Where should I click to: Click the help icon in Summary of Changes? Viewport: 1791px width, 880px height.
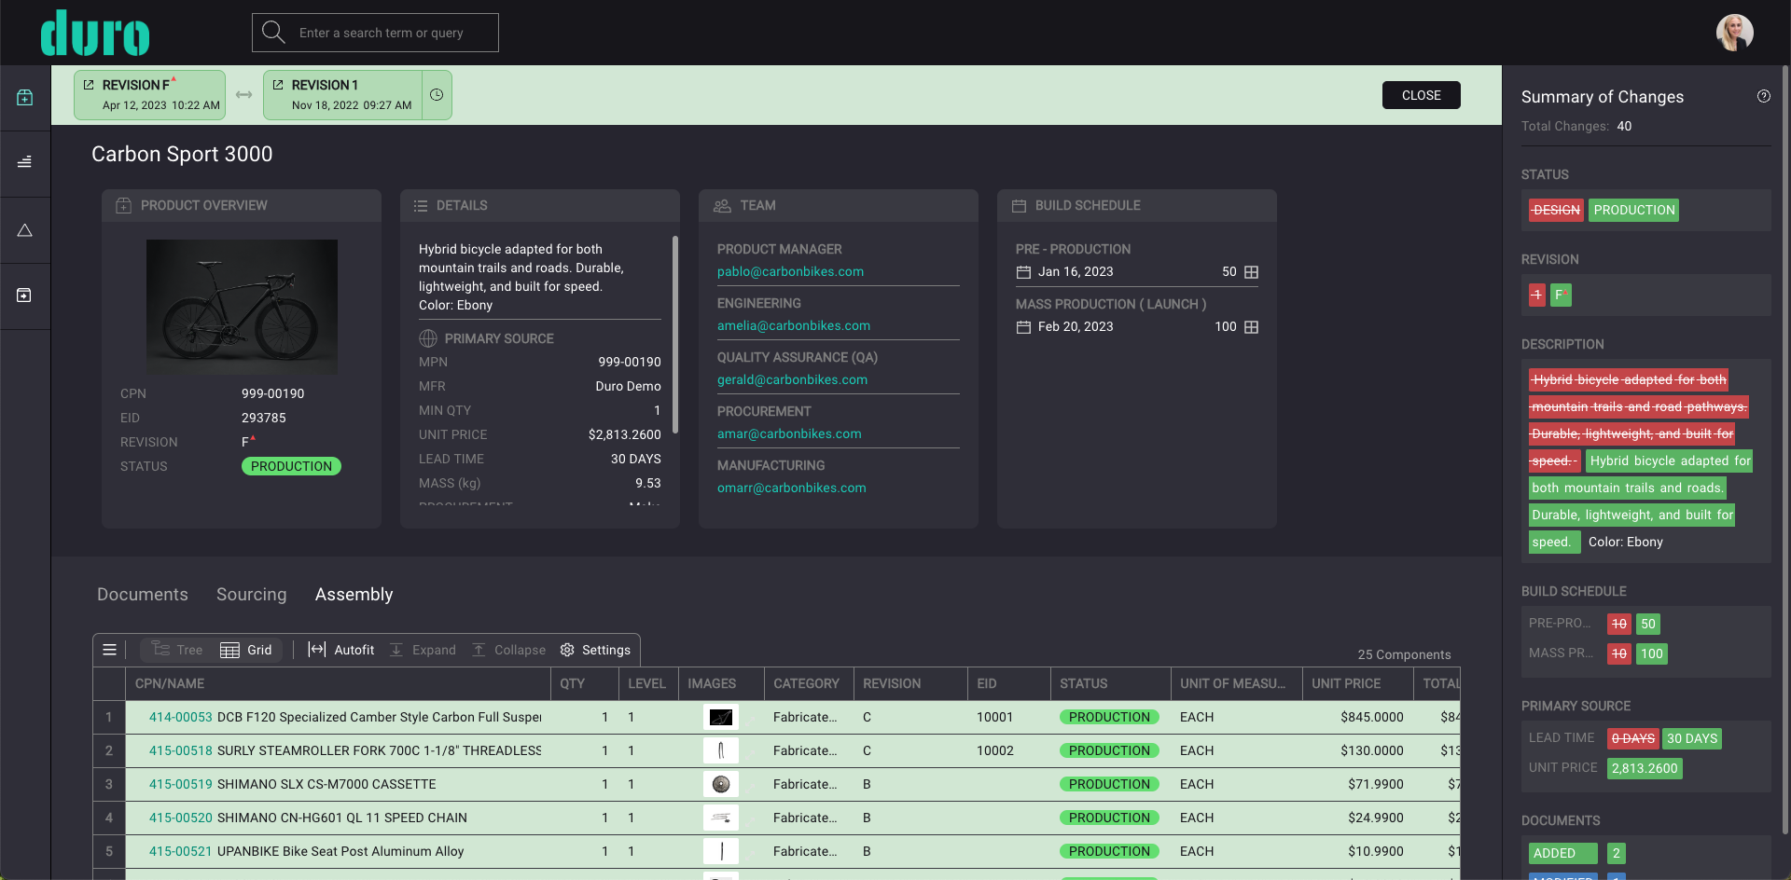pos(1763,96)
